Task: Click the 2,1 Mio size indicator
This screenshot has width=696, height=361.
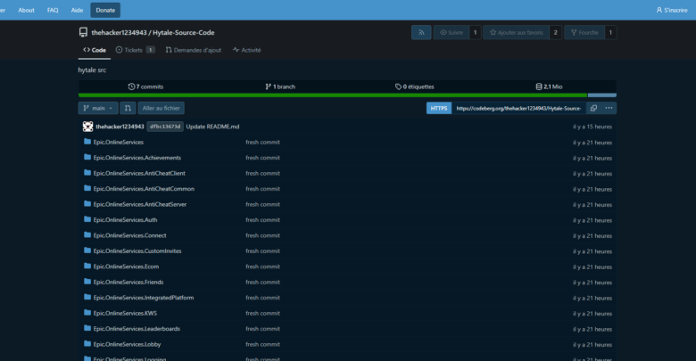Action: 549,86
